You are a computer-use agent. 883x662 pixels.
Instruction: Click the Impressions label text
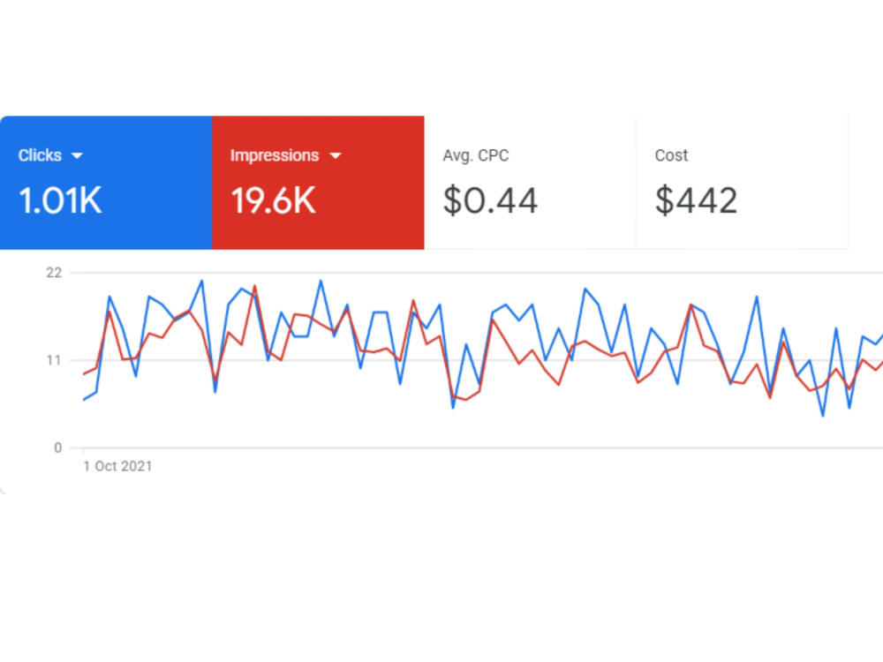(x=275, y=155)
